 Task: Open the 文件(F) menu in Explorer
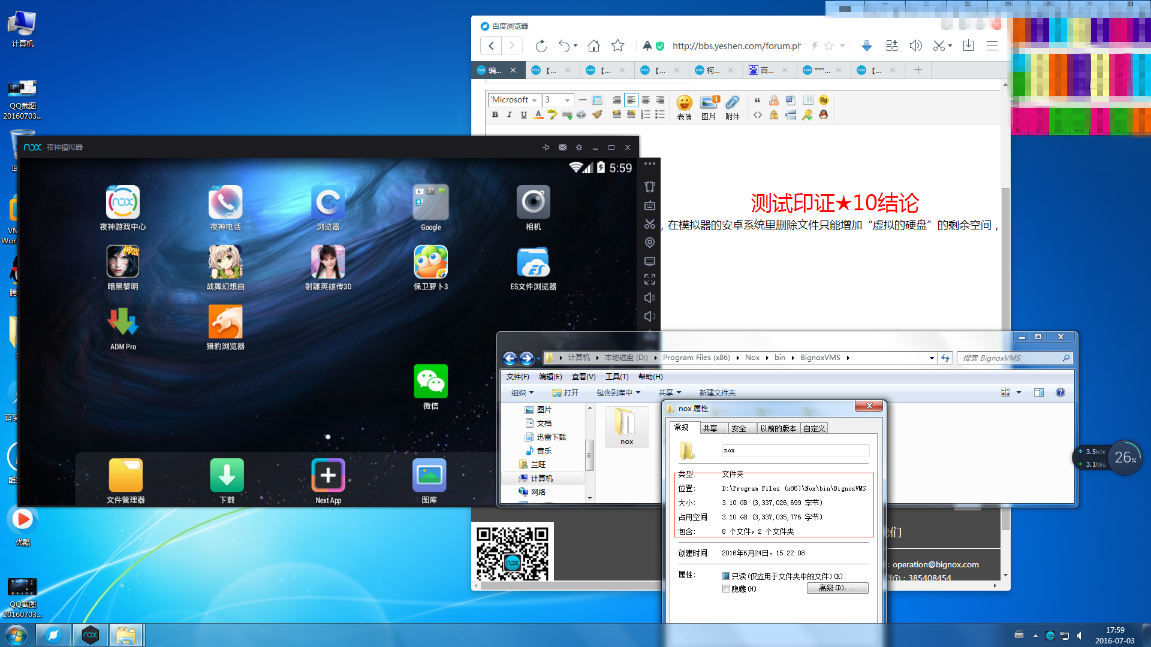[517, 376]
